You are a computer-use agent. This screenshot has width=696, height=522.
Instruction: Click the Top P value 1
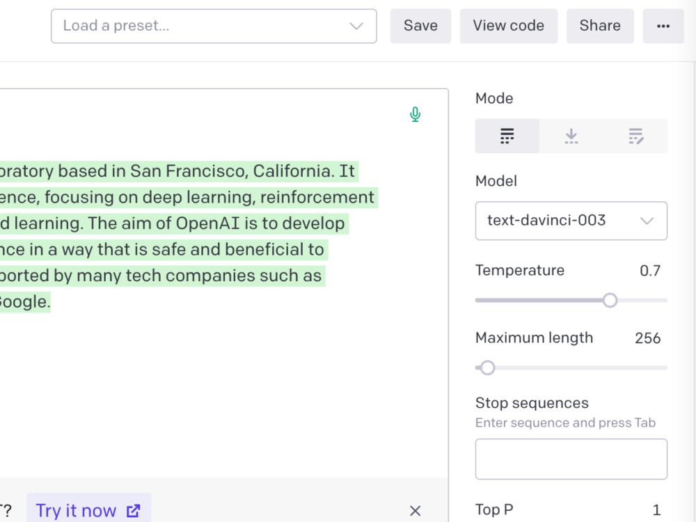pos(657,509)
